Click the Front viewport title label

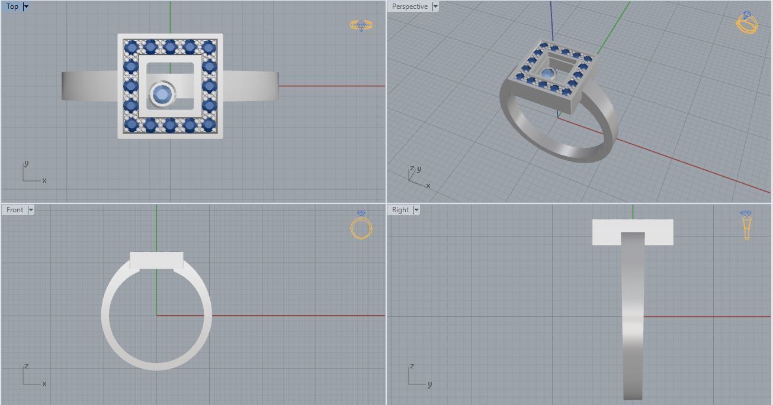tap(15, 210)
